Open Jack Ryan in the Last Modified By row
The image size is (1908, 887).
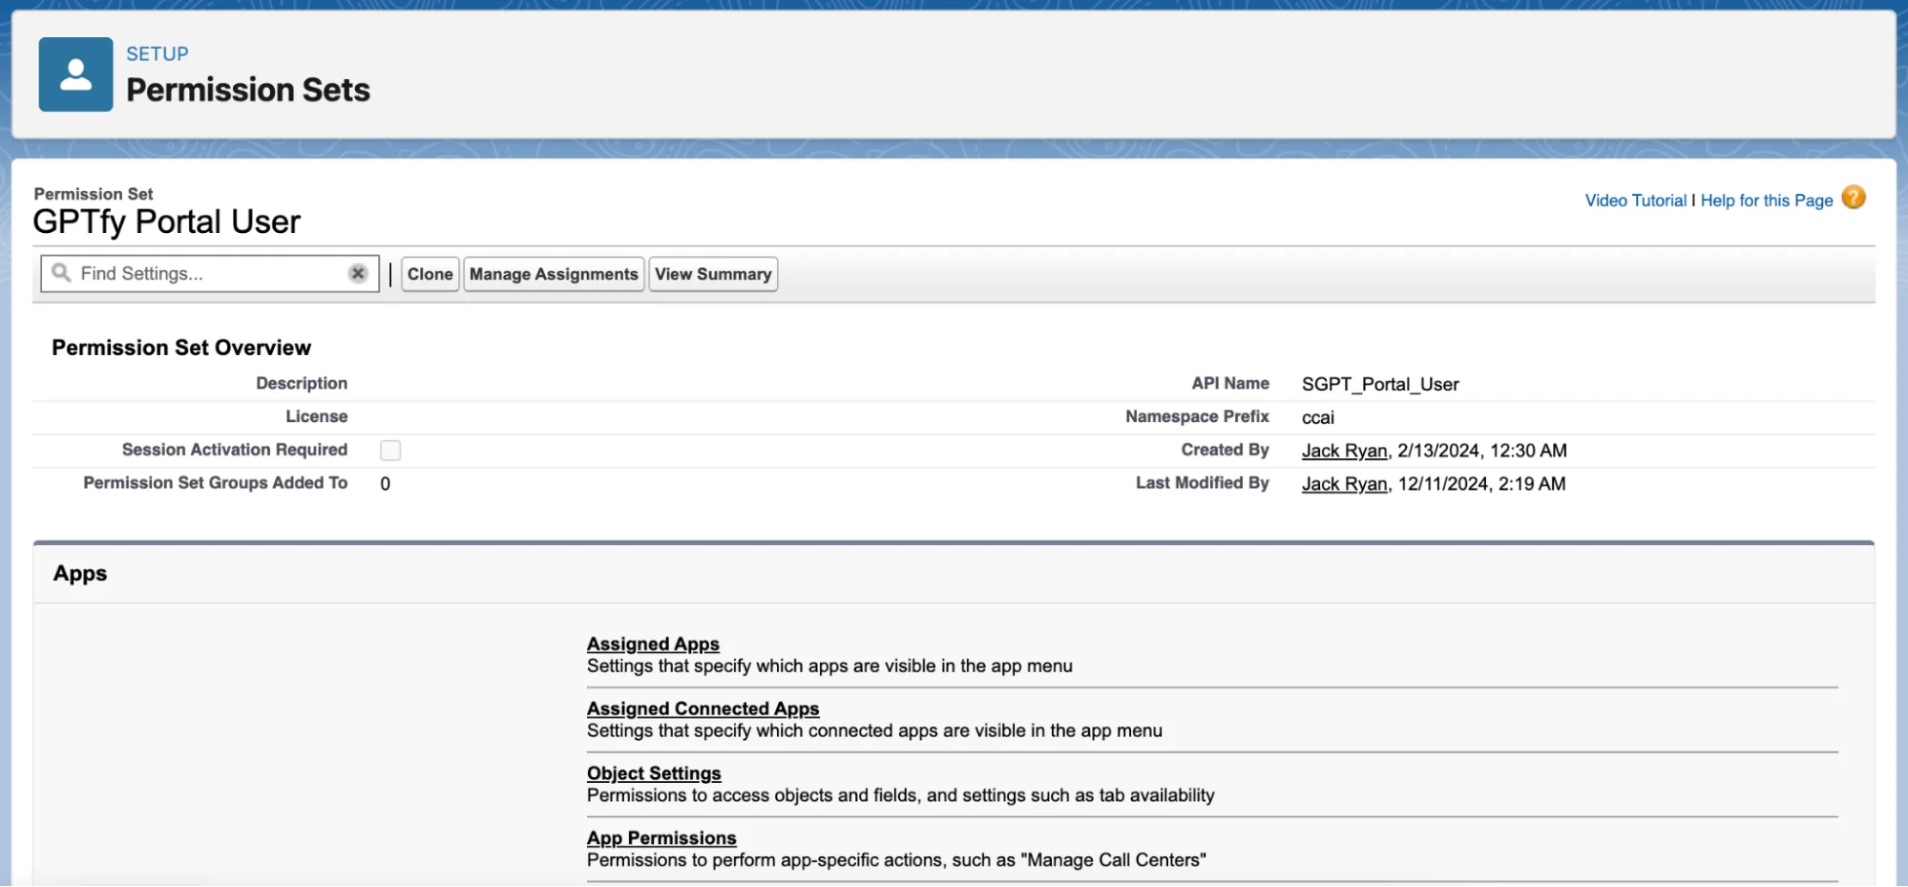coord(1344,484)
